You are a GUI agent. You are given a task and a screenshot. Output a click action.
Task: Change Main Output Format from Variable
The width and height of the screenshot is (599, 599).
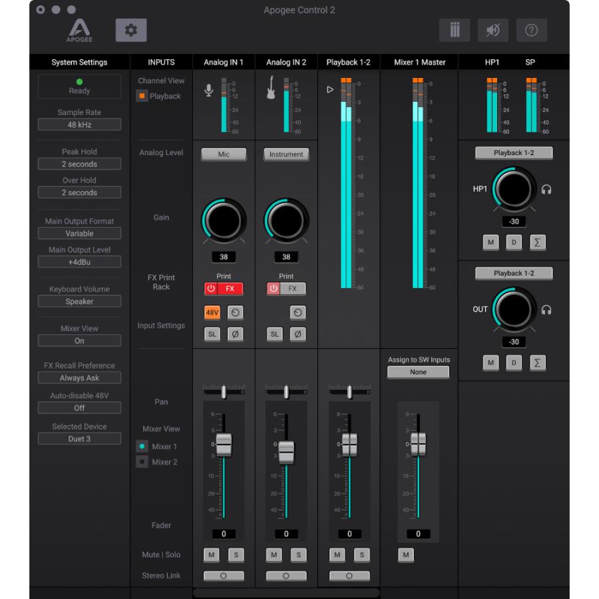click(x=79, y=233)
